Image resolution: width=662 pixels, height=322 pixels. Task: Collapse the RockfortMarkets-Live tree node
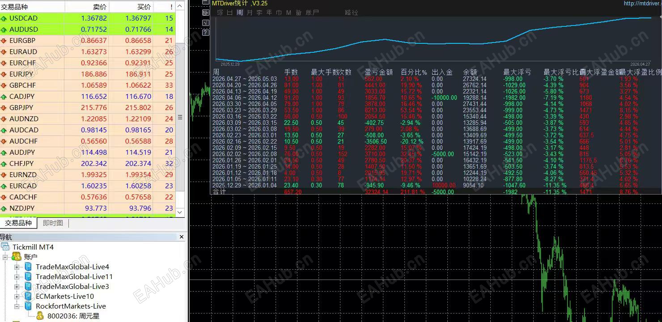point(17,306)
